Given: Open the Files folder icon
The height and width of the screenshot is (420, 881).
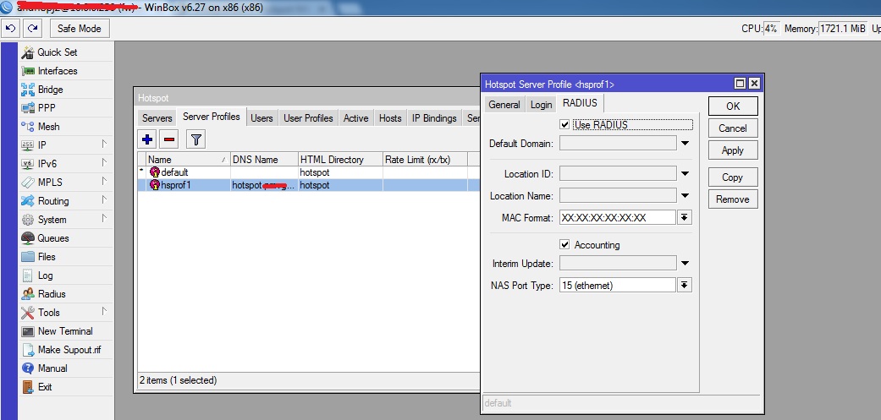Looking at the screenshot, I should click(28, 257).
